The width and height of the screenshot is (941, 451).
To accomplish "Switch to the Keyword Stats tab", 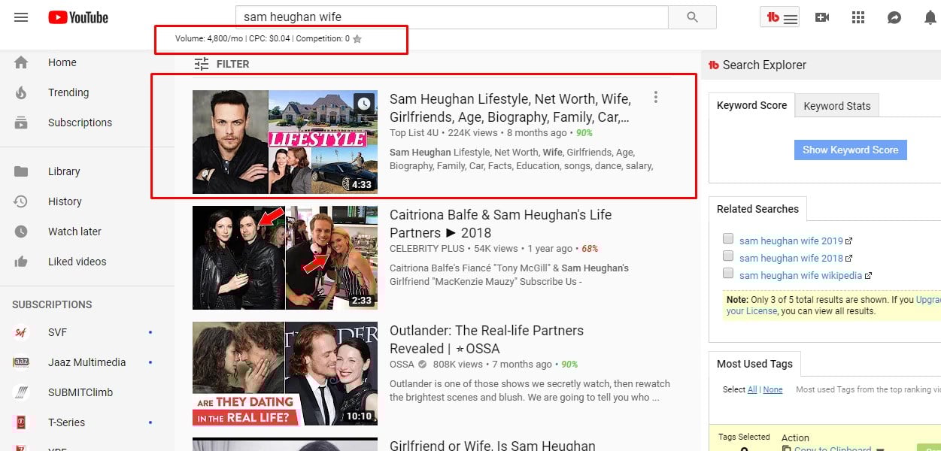I will (836, 106).
